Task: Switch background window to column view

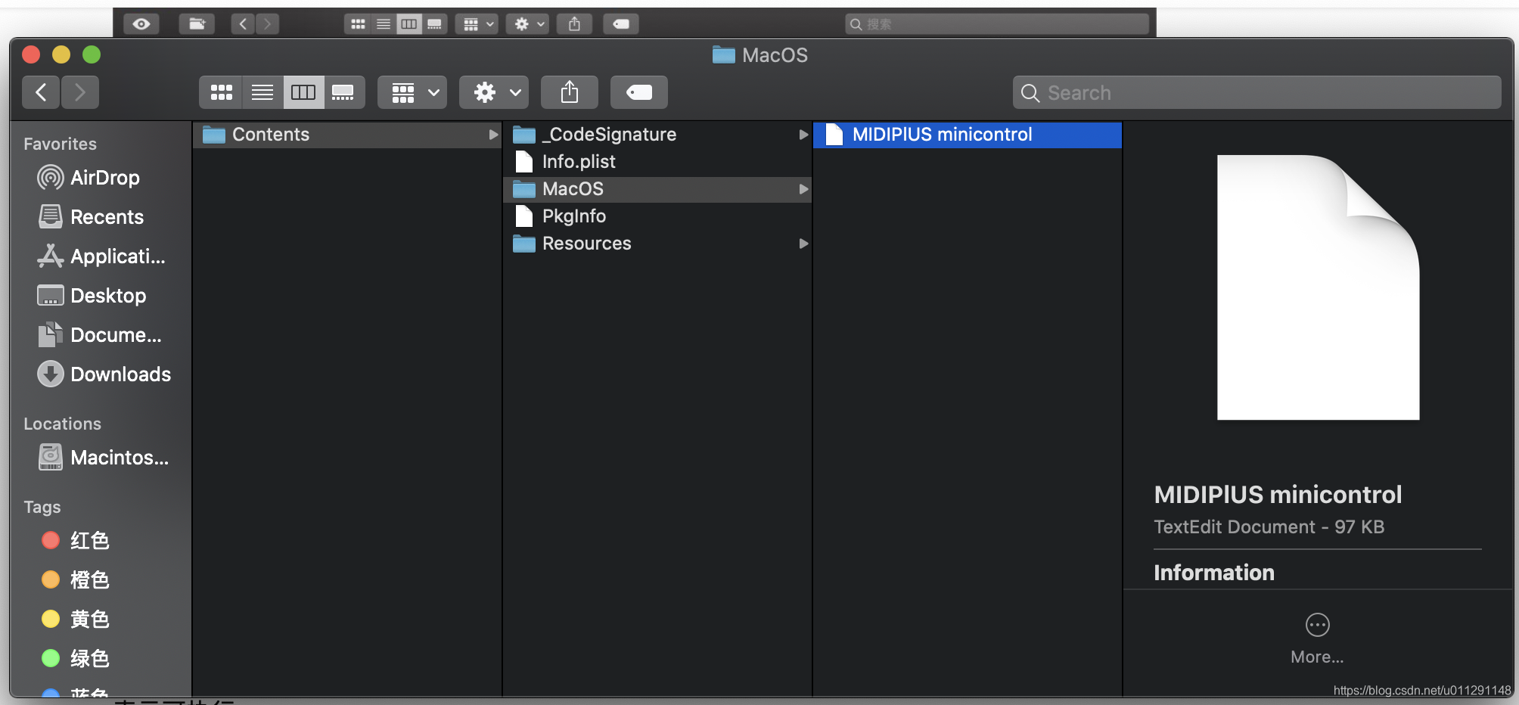Action: (x=409, y=24)
